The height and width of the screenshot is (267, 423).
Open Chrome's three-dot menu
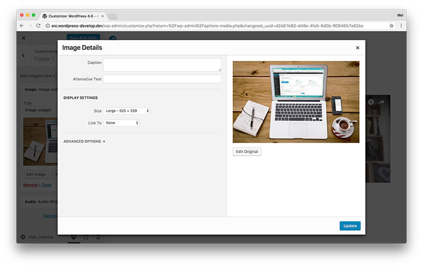(401, 25)
